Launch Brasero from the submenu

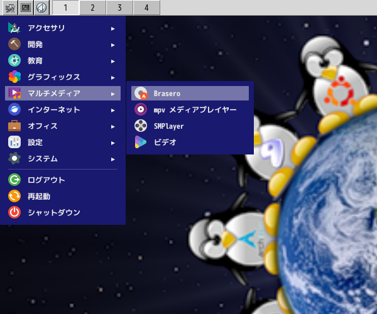(190, 93)
